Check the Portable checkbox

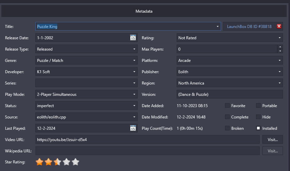pos(258,105)
